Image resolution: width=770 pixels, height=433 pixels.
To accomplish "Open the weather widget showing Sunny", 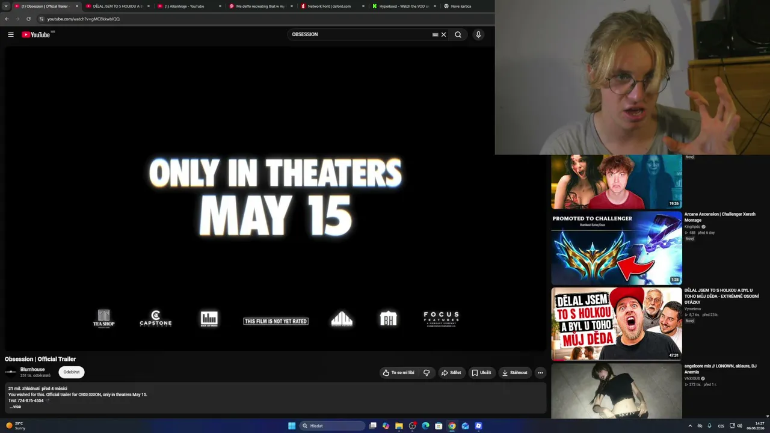I will tap(16, 426).
